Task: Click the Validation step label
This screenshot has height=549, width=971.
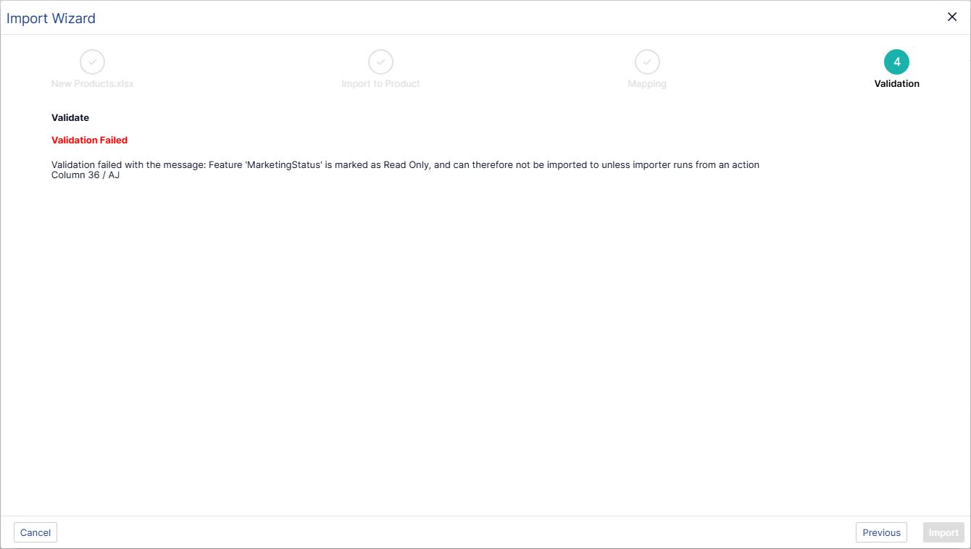Action: coord(897,84)
